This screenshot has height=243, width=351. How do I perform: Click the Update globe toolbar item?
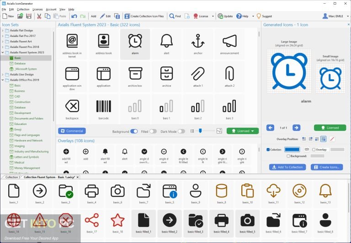pos(225,16)
